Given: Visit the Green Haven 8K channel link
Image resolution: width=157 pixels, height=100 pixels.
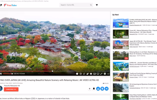Looking at the screenshot, I should [x=134, y=47].
